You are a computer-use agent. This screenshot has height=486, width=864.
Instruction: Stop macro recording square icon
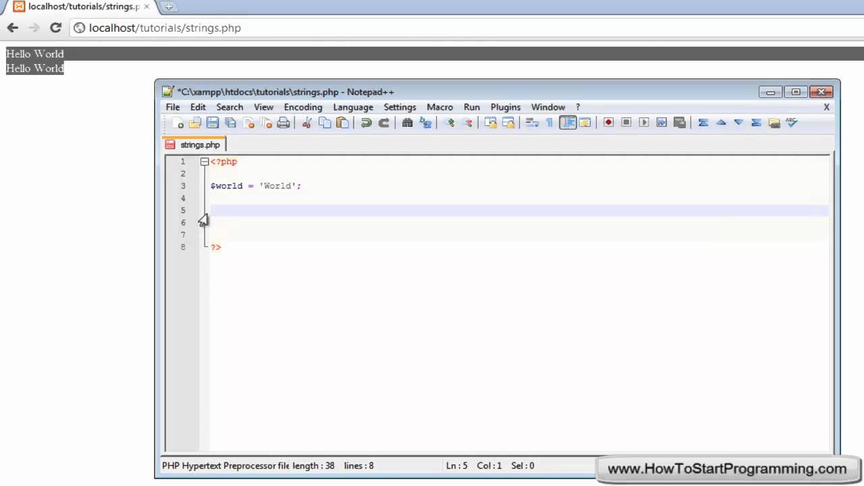coord(626,123)
